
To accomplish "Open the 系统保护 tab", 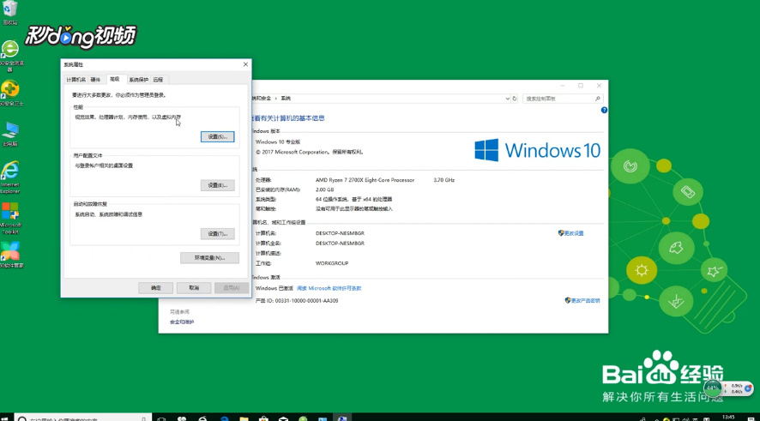I will click(x=139, y=80).
